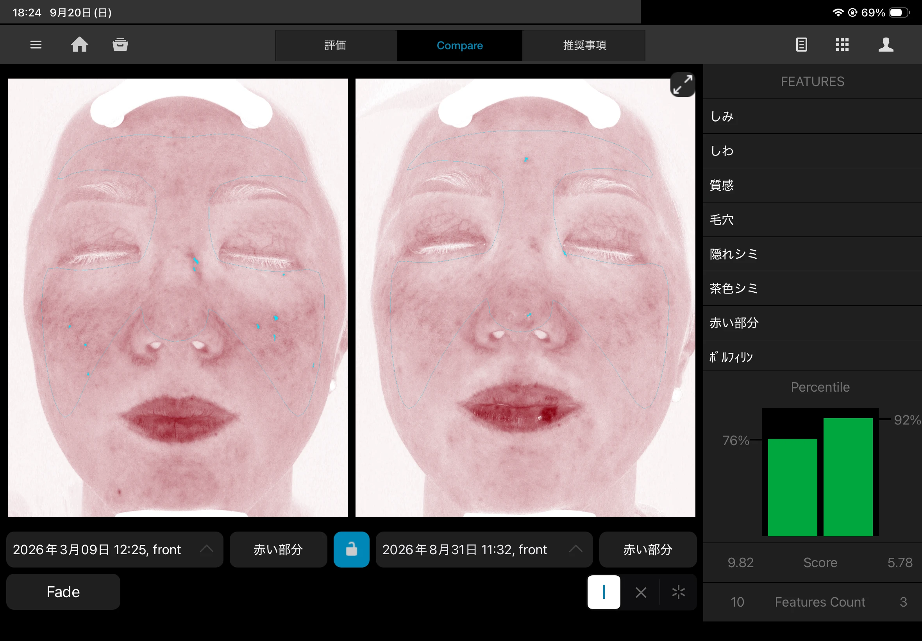Switch to the 推奨事項 tab
The width and height of the screenshot is (922, 641).
click(x=584, y=45)
